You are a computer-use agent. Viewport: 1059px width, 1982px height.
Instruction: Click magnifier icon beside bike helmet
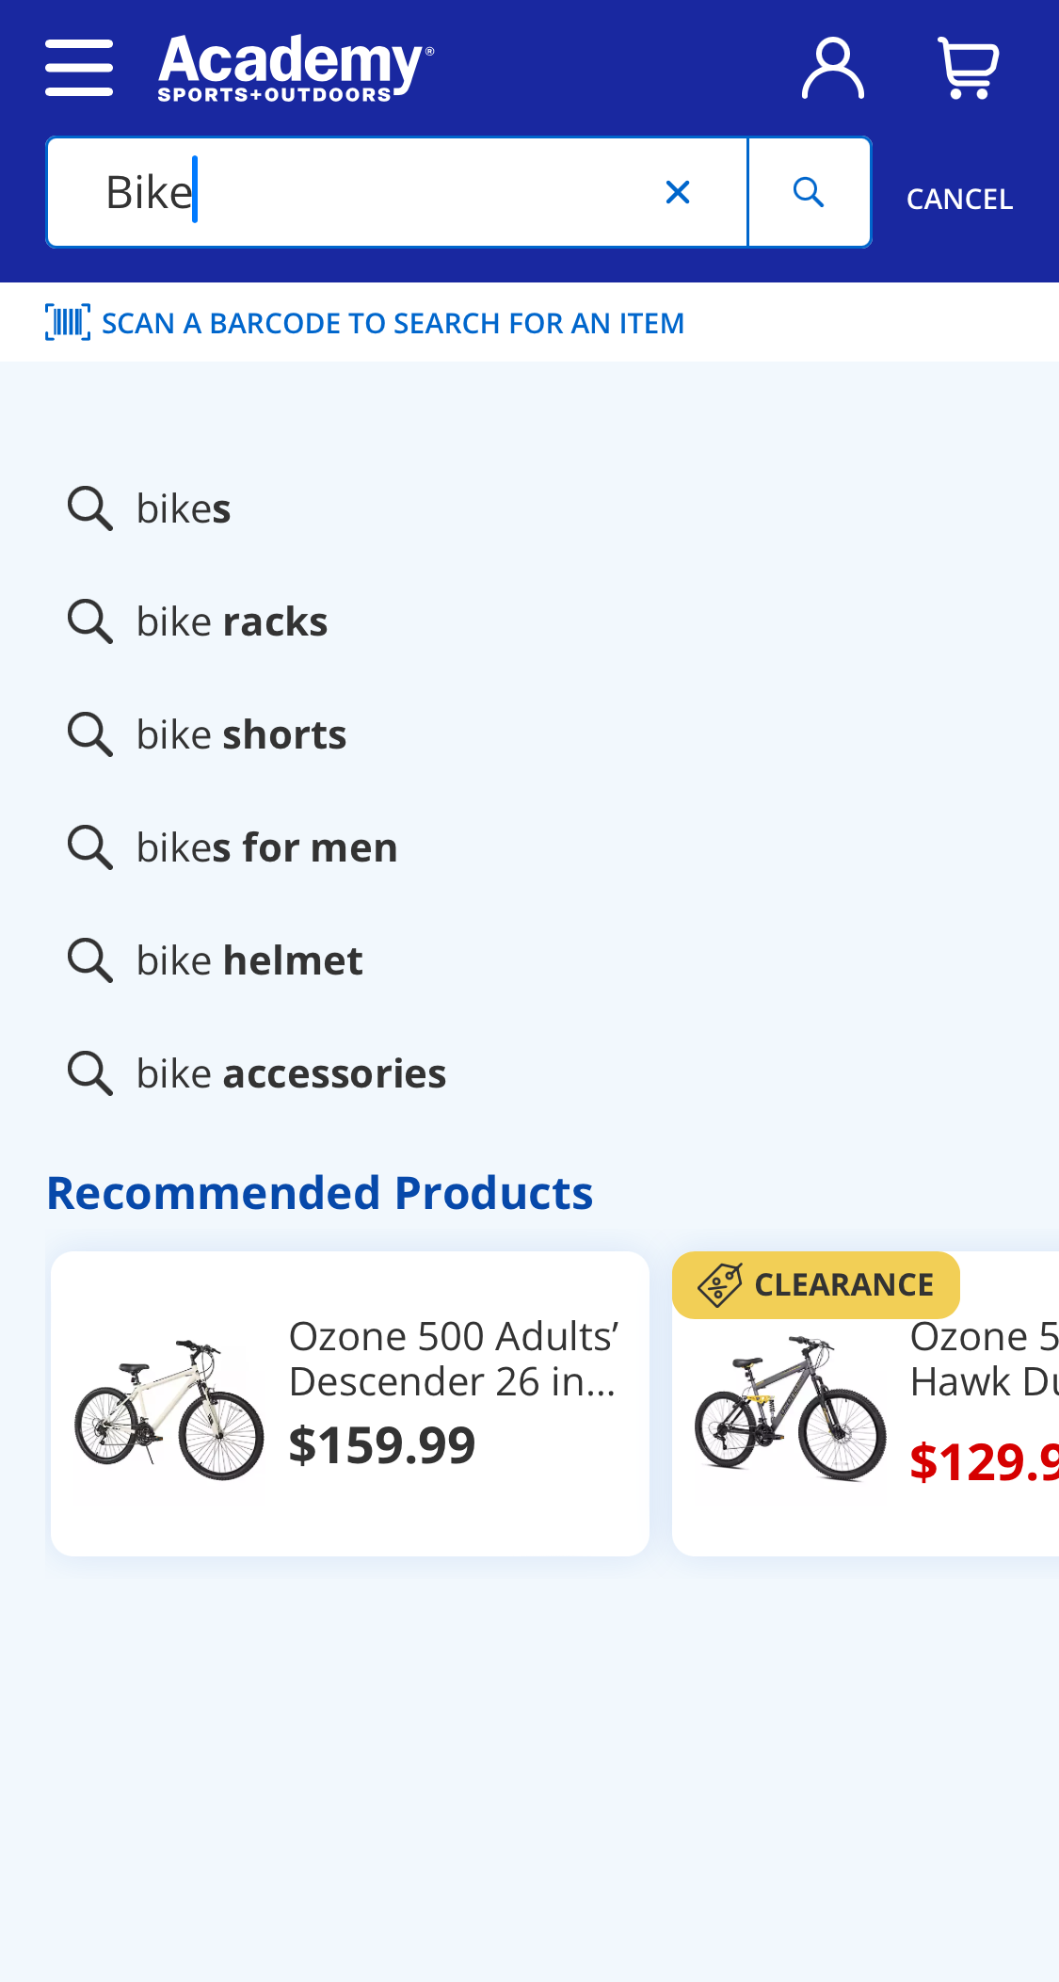(x=90, y=960)
